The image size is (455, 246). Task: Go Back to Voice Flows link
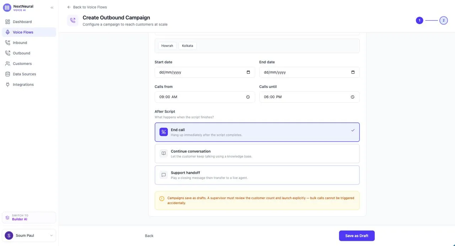[x=87, y=7]
